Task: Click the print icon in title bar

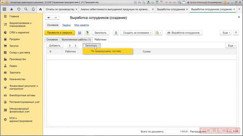Action: tap(139, 2)
